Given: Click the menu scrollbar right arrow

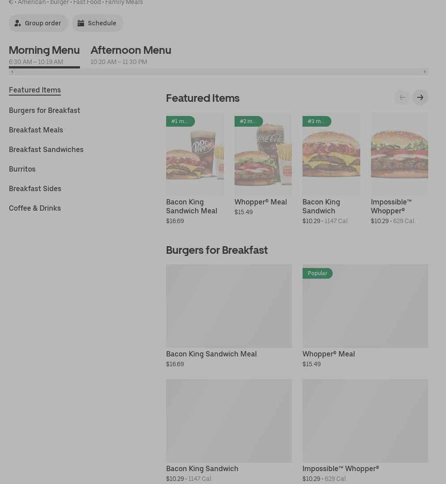Looking at the screenshot, I should click(425, 72).
